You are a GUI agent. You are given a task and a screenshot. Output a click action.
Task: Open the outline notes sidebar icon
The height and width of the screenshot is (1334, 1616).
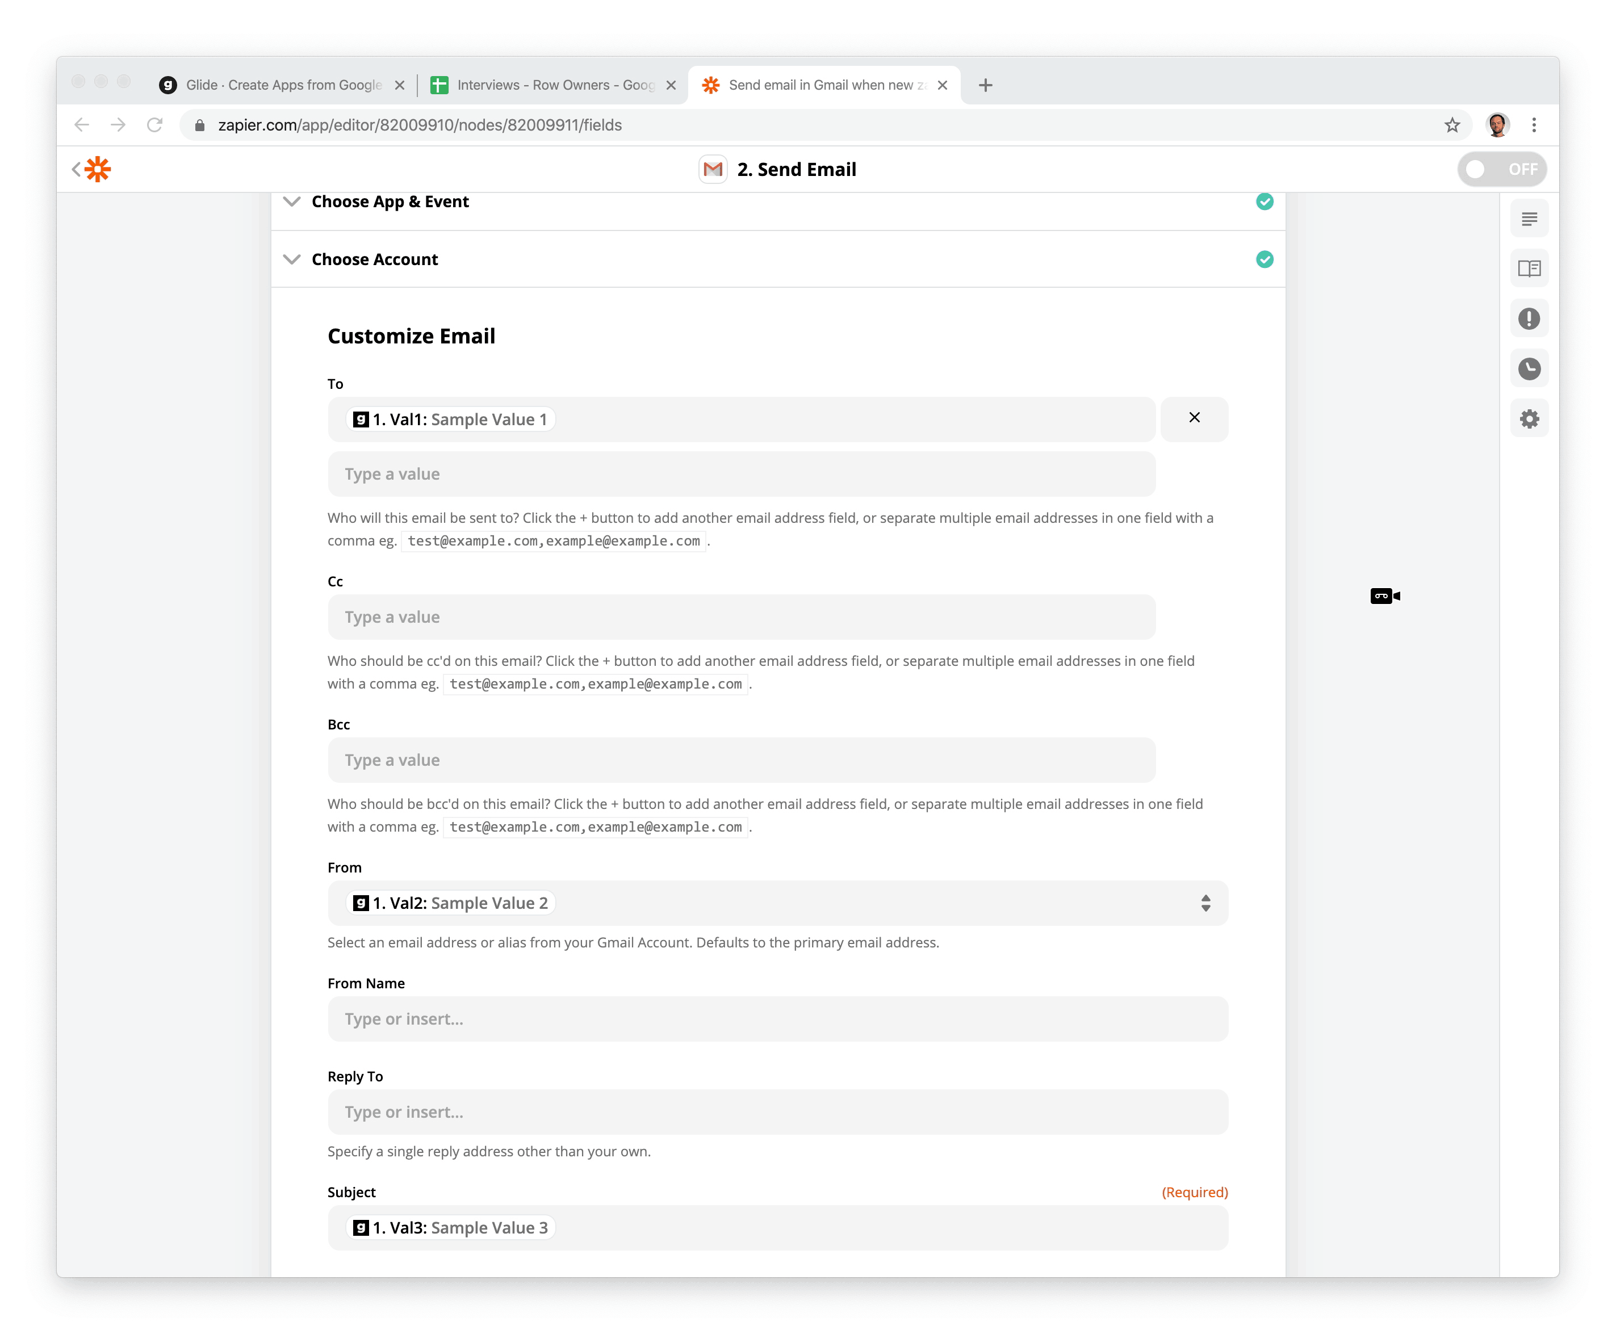click(x=1529, y=219)
